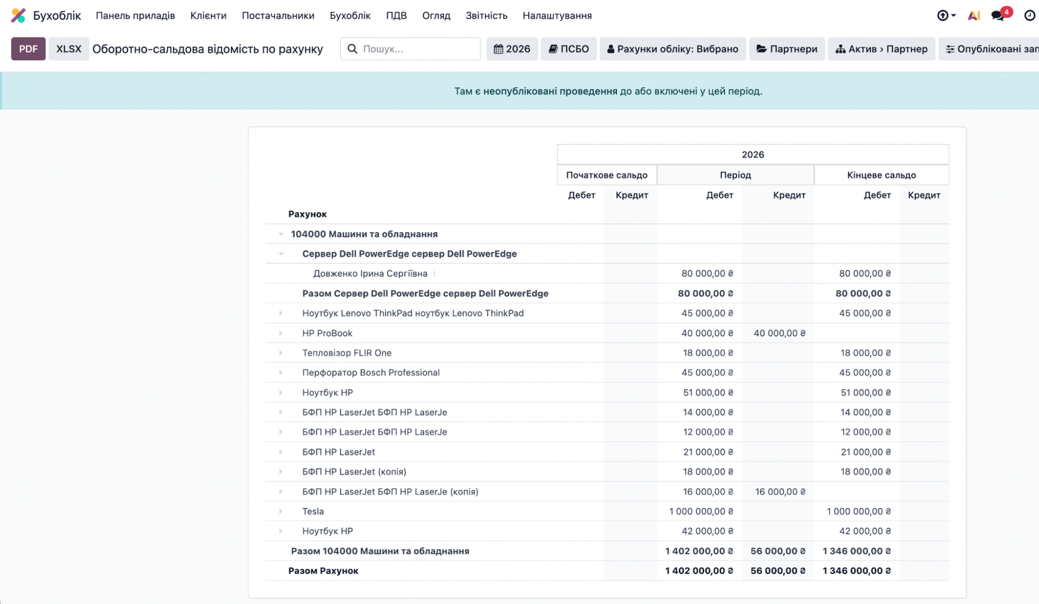
Task: Open the Огляд menu
Action: [436, 16]
